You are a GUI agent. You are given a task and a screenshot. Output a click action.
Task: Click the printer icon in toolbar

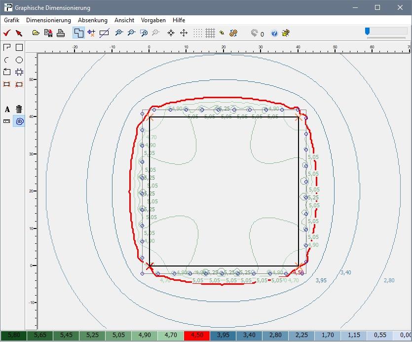pyautogui.click(x=61, y=33)
